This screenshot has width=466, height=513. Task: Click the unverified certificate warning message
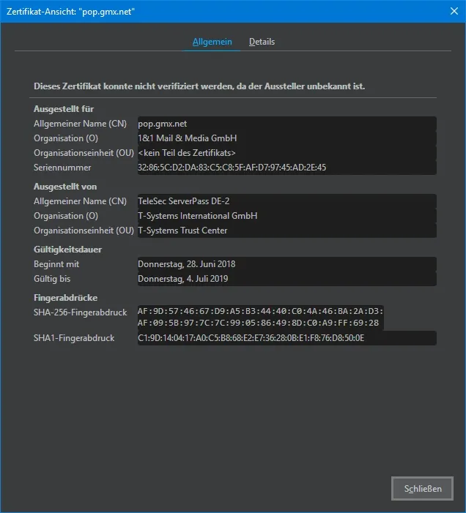point(199,86)
